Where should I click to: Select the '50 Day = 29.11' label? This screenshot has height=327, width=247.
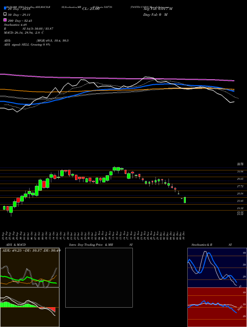[x=19, y=15]
